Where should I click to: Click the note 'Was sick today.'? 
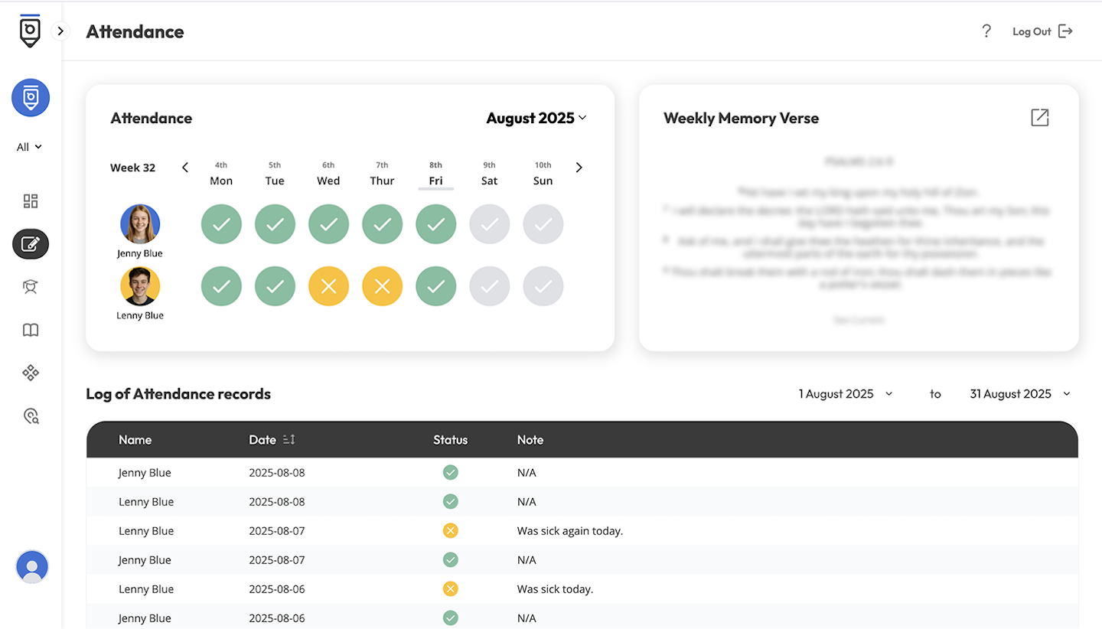[556, 589]
